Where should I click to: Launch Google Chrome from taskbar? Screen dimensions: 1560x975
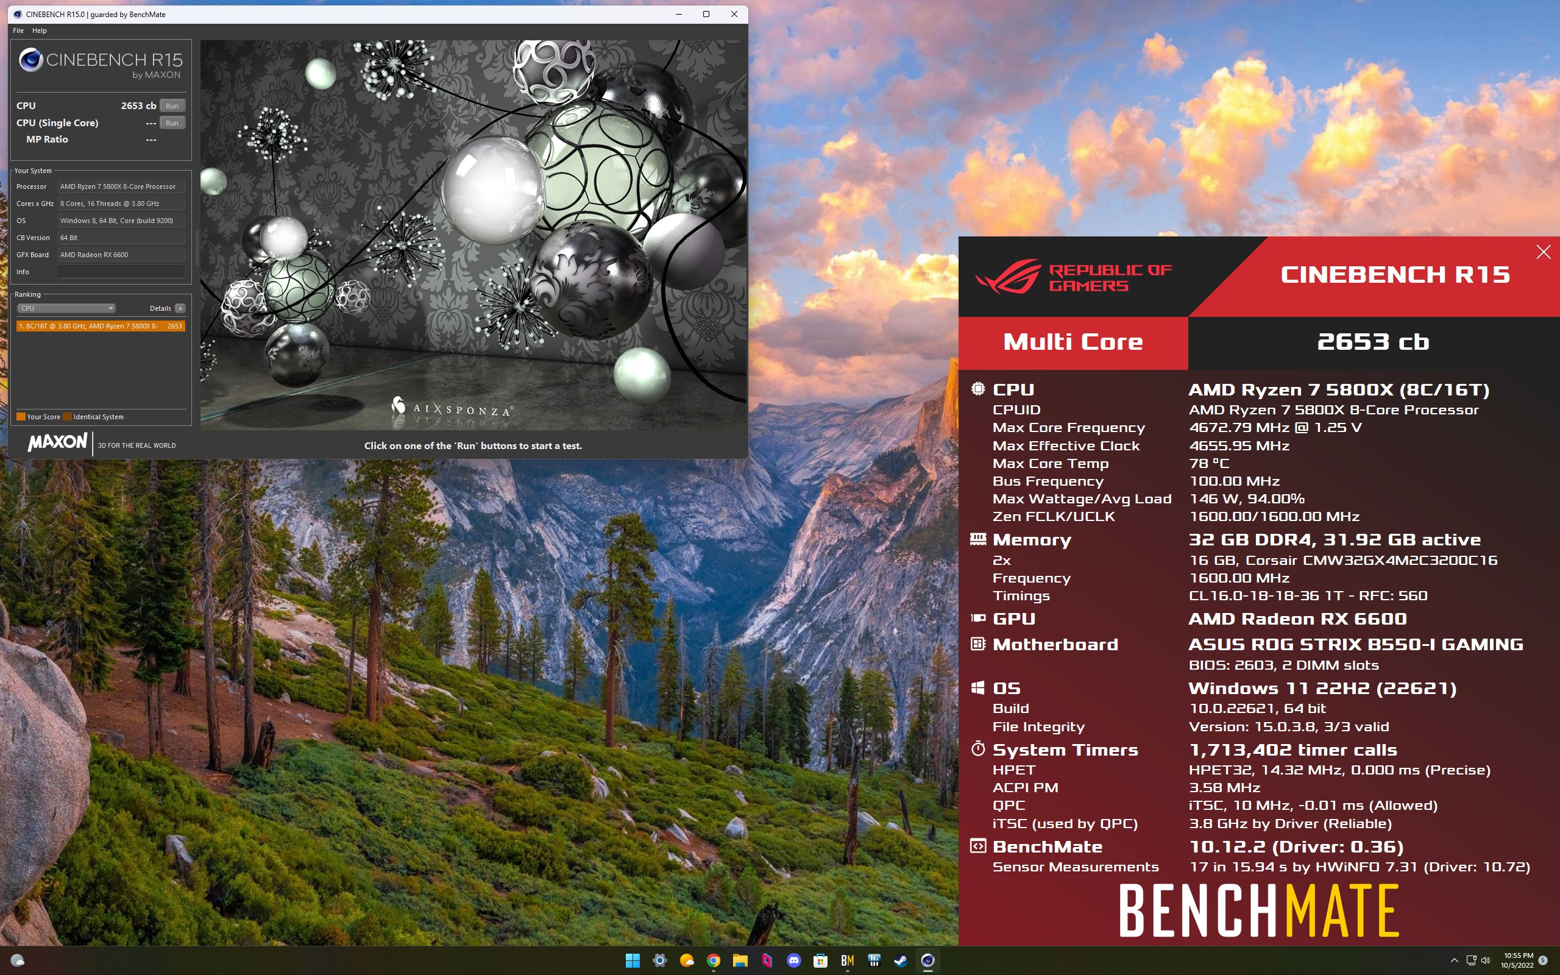[713, 961]
